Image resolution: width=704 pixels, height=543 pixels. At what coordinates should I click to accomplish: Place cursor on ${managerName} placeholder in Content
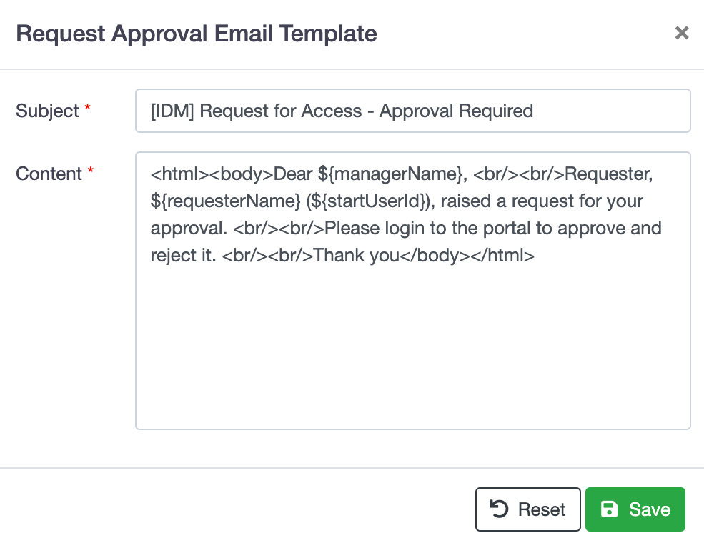pos(392,174)
